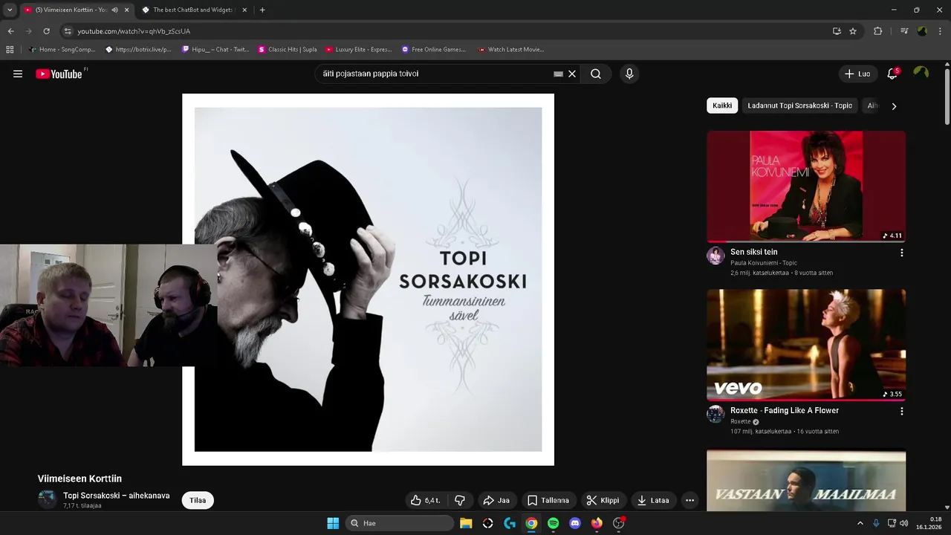The image size is (951, 535).
Task: Open Chrome extensions puzzle icon
Action: (x=877, y=31)
